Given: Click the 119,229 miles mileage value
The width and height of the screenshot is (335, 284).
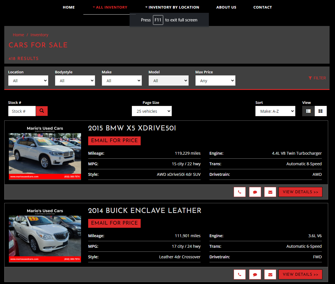Looking at the screenshot, I should click(x=187, y=153).
